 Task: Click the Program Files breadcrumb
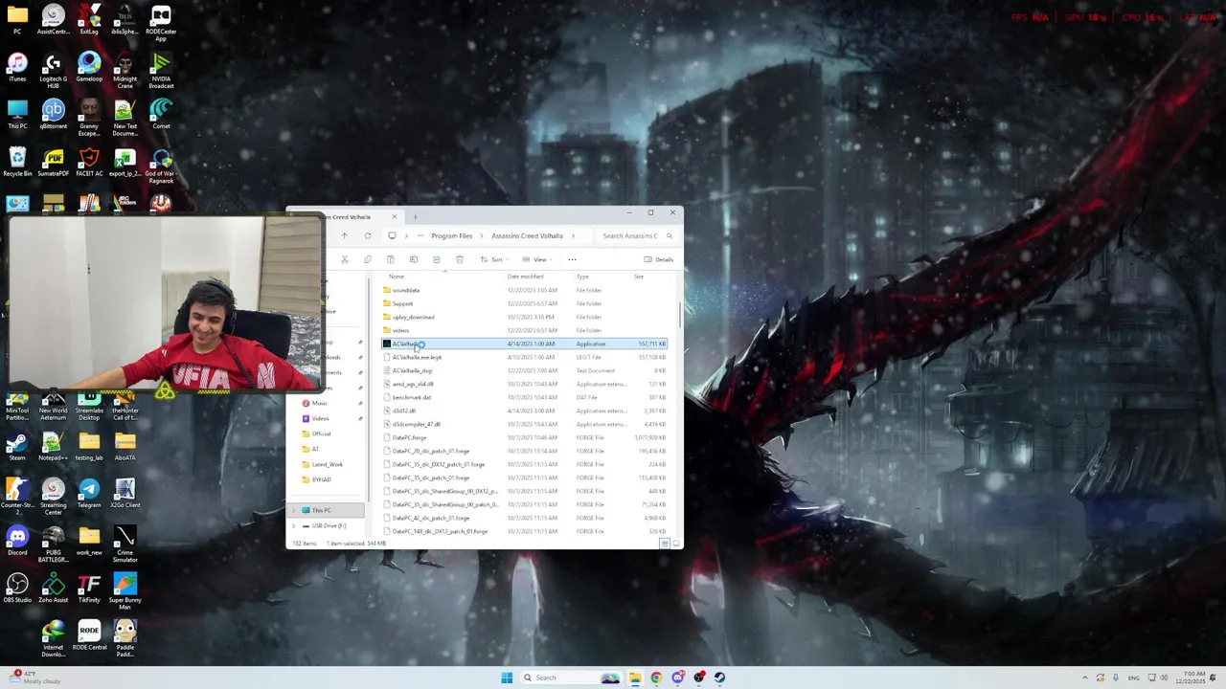[451, 235]
